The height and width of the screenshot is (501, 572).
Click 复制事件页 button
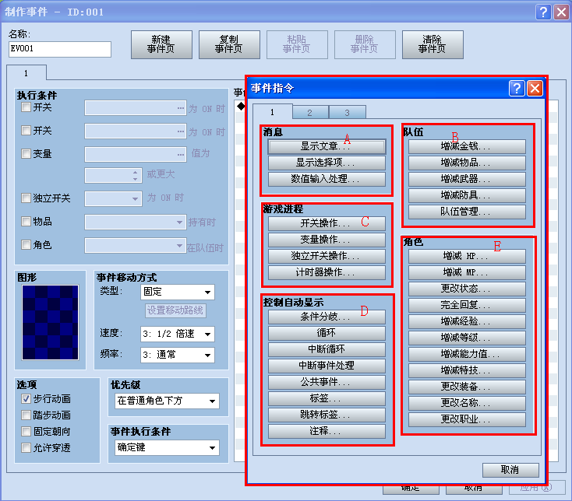coord(229,44)
